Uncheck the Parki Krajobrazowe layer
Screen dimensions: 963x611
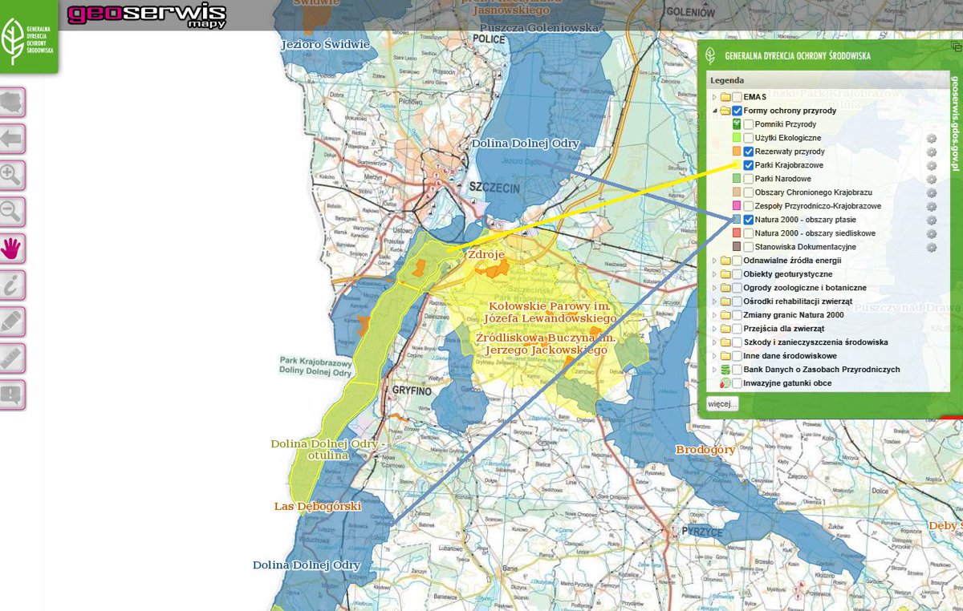click(x=748, y=165)
